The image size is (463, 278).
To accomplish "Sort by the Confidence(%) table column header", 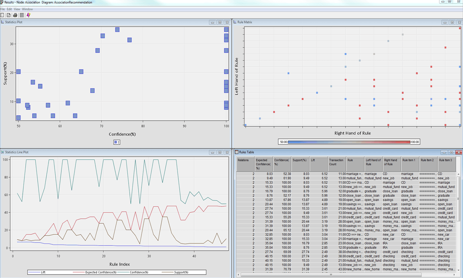I will pos(282,164).
